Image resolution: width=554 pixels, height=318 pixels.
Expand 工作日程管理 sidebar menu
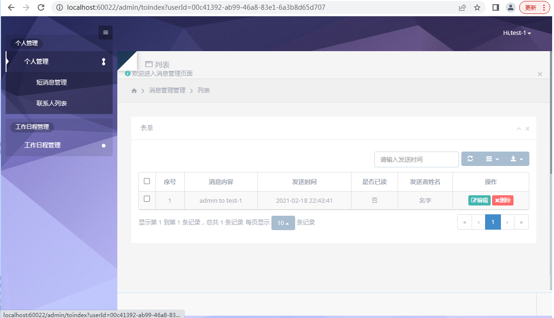60,145
